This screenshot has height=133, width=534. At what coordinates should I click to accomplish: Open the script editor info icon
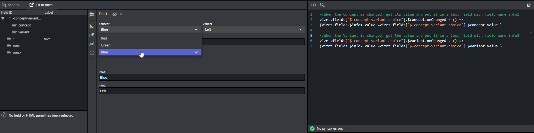click(313, 5)
